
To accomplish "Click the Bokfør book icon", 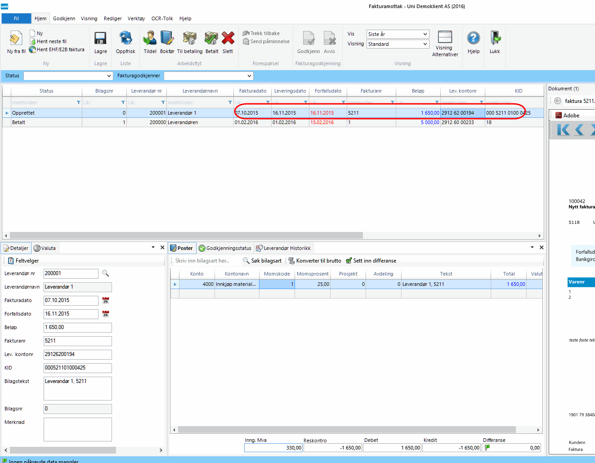I will pos(167,39).
